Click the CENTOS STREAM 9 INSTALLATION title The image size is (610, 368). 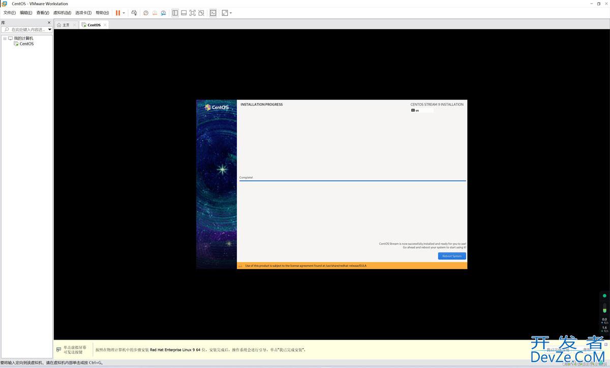[437, 105]
